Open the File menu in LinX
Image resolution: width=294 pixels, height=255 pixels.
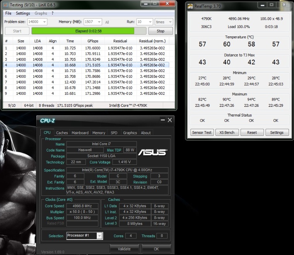tap(8, 13)
